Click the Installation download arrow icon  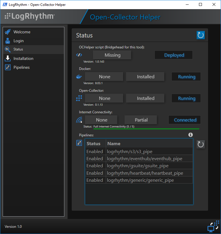[8, 58]
